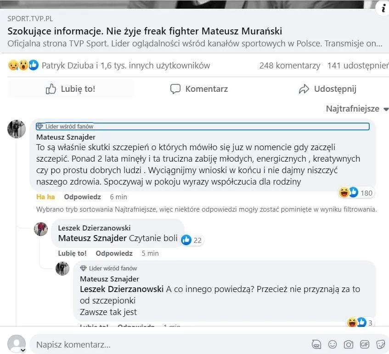Click the reaction icons beside the 180 count
389x354 pixels.
pos(348,192)
